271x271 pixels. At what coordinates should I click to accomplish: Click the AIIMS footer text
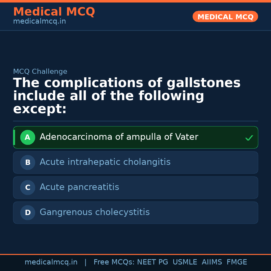click(212, 262)
